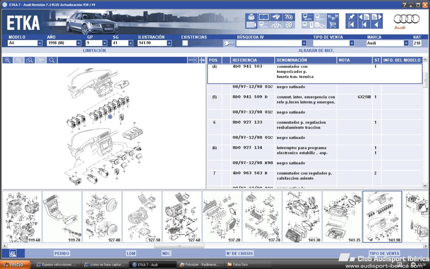
Task: Click the Inicio start button
Action: (x=15, y=265)
